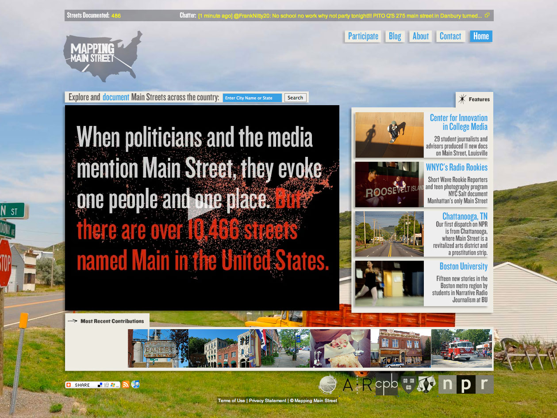Click the 'Our first dispatch on NPR' description
Image resolution: width=557 pixels, height=418 pixels.
pyautogui.click(x=460, y=239)
